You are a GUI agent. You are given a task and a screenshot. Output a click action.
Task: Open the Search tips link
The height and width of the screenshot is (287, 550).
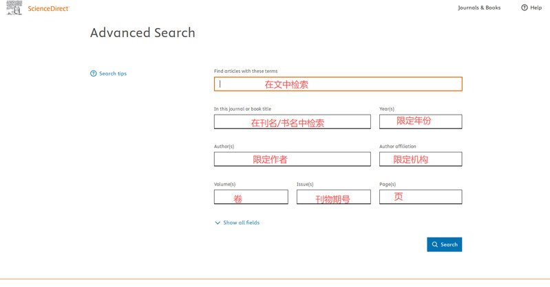(x=113, y=73)
